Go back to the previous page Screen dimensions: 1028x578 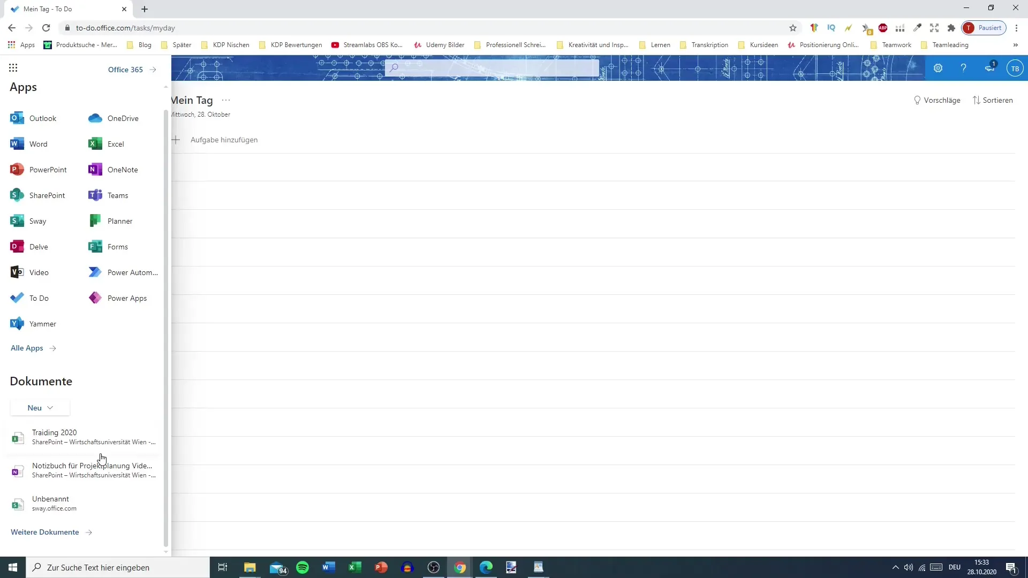[x=12, y=28]
